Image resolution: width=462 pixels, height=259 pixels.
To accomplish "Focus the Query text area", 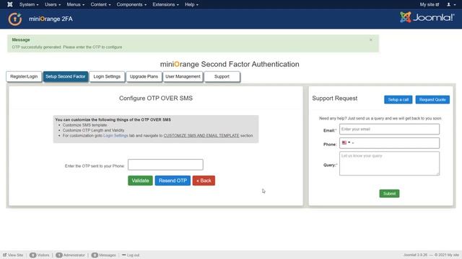I will (389, 163).
